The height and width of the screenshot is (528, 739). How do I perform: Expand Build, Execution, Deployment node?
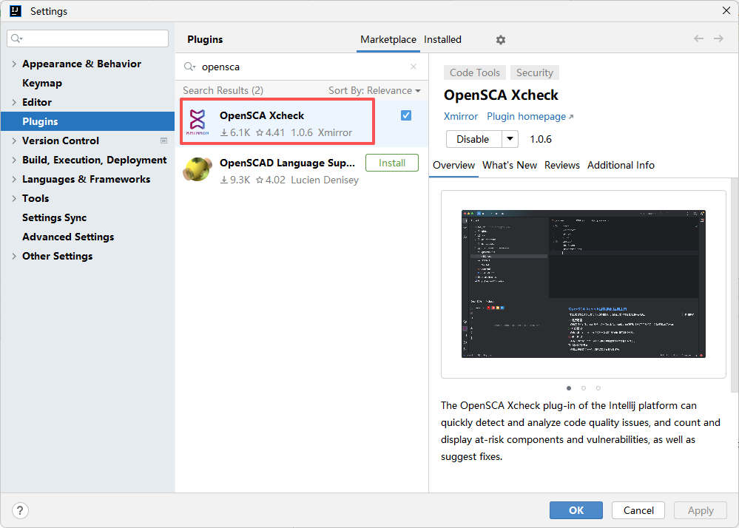13,160
